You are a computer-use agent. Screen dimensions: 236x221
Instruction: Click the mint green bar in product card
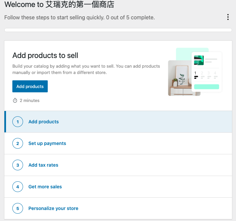(207, 87)
